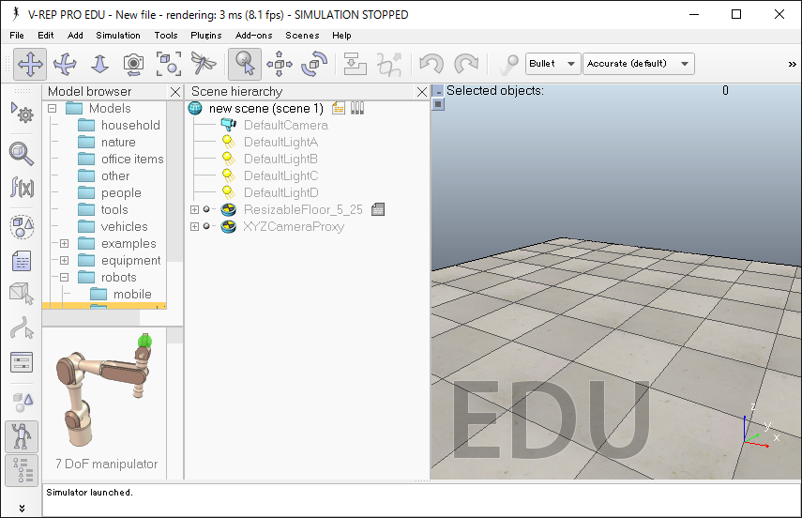Click the model browser vertical scrollbar

click(x=174, y=181)
